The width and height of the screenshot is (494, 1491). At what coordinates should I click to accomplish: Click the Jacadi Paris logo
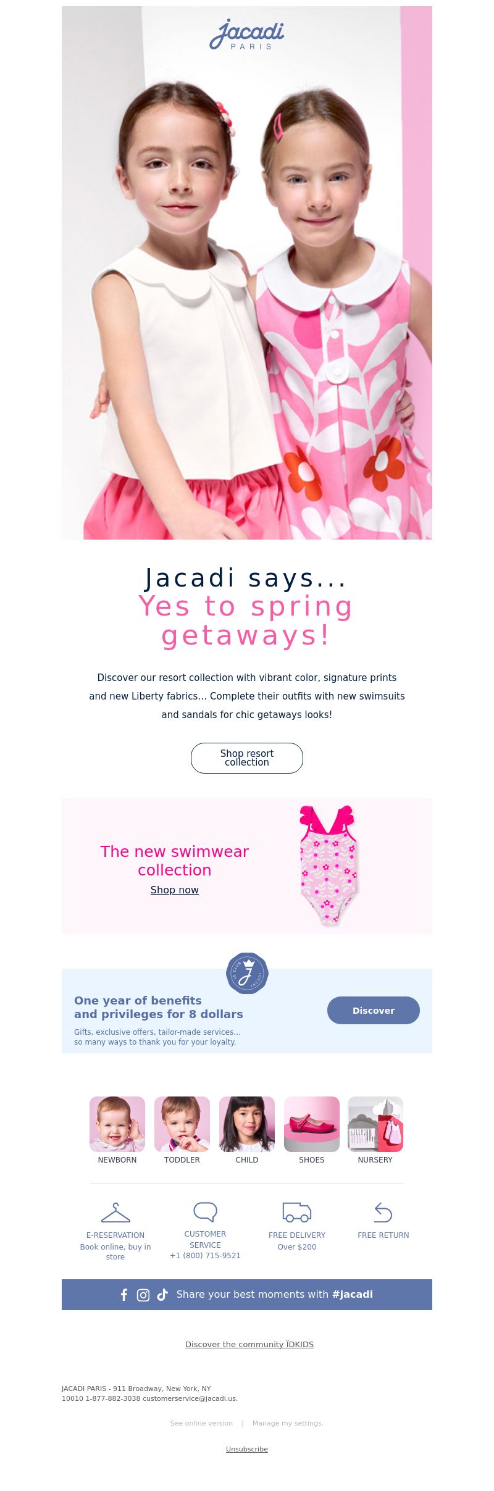(x=247, y=35)
